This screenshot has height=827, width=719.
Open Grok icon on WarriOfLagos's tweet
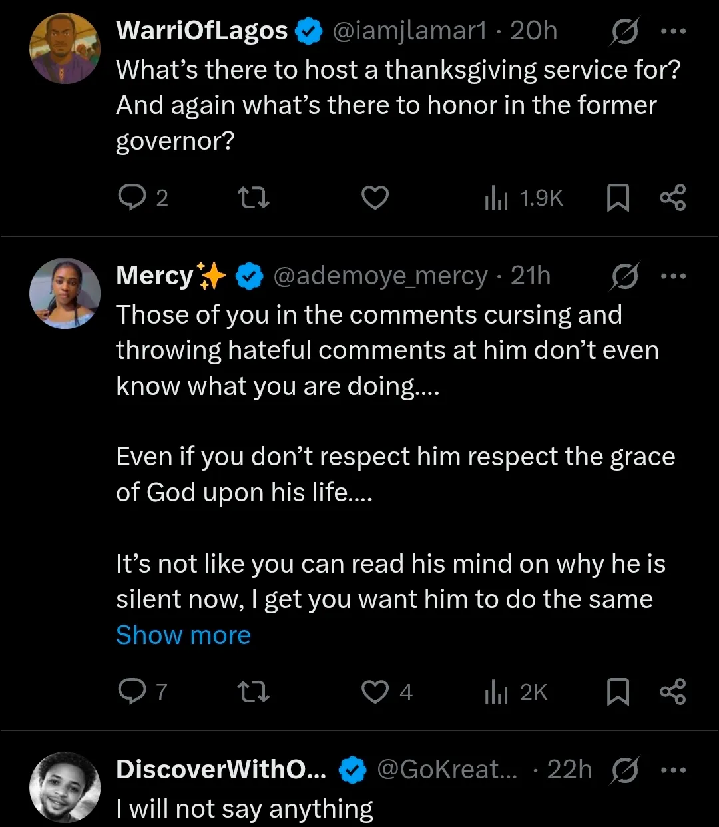point(624,31)
